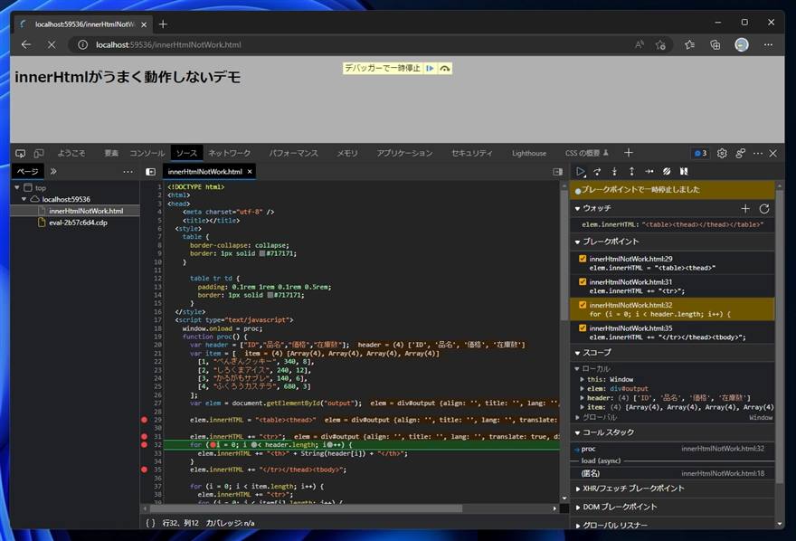Switch to the ネットワーク tab
The width and height of the screenshot is (796, 541).
click(230, 153)
